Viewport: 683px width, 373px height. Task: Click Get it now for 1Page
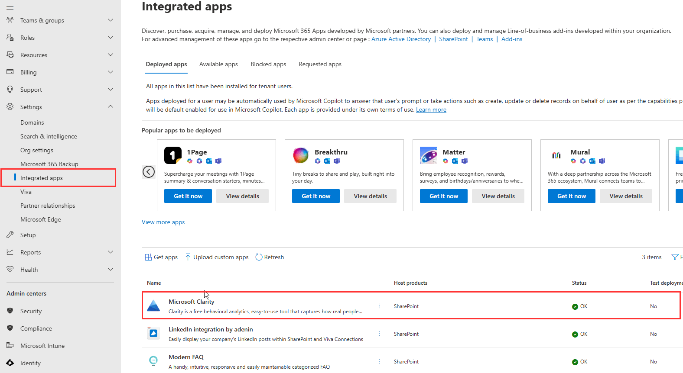[x=188, y=196]
